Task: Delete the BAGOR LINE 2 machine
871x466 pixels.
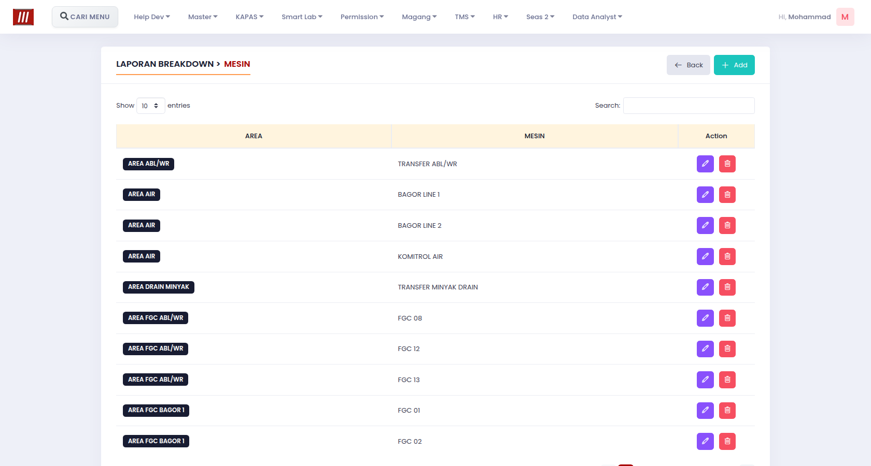Action: pyautogui.click(x=727, y=225)
